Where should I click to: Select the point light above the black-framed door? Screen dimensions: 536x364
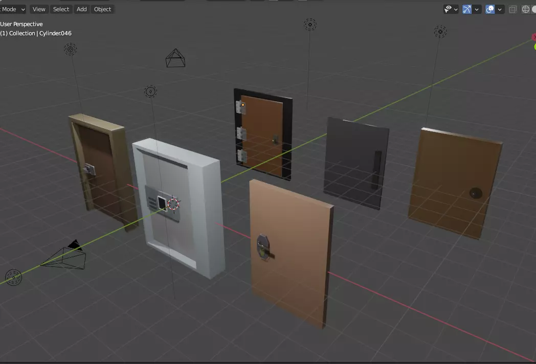coord(310,25)
